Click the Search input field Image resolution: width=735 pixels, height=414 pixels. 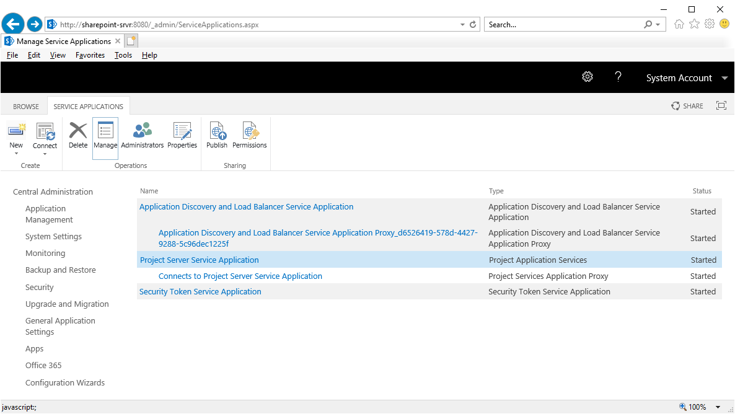(564, 24)
